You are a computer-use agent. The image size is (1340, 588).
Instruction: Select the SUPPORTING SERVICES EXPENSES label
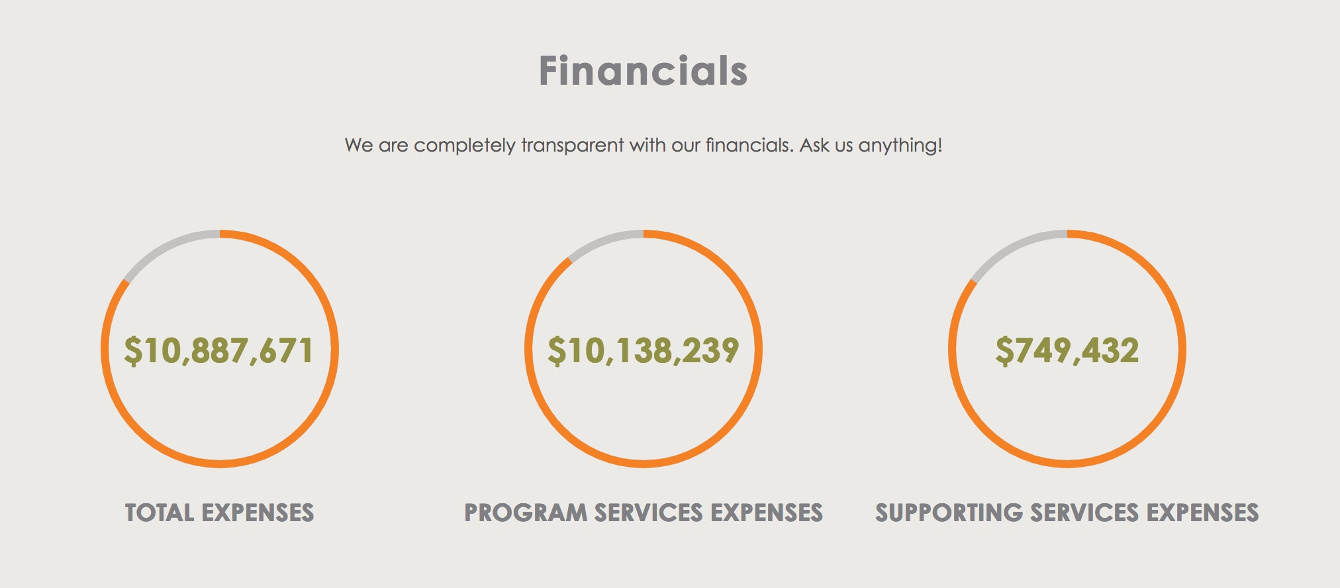1067,513
